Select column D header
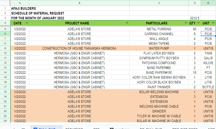This screenshot has width=216, height=129. (x=195, y=3)
